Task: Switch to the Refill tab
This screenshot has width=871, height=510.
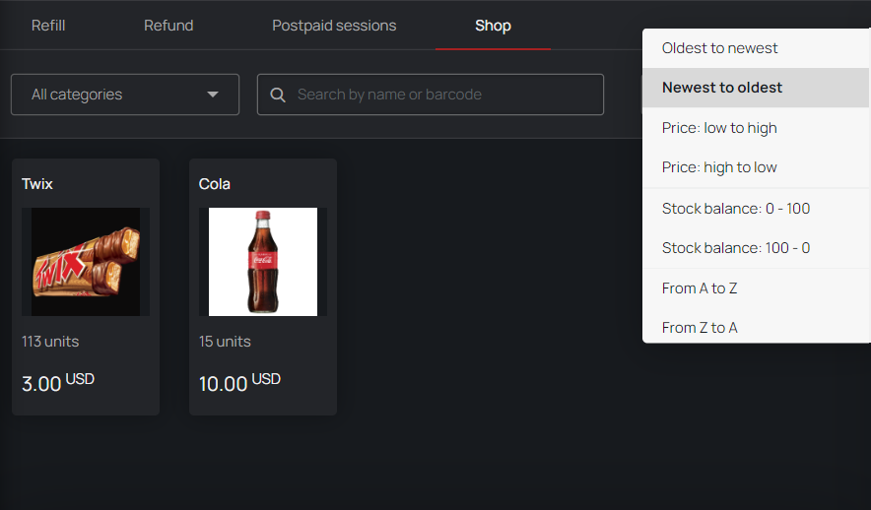Action: tap(48, 26)
